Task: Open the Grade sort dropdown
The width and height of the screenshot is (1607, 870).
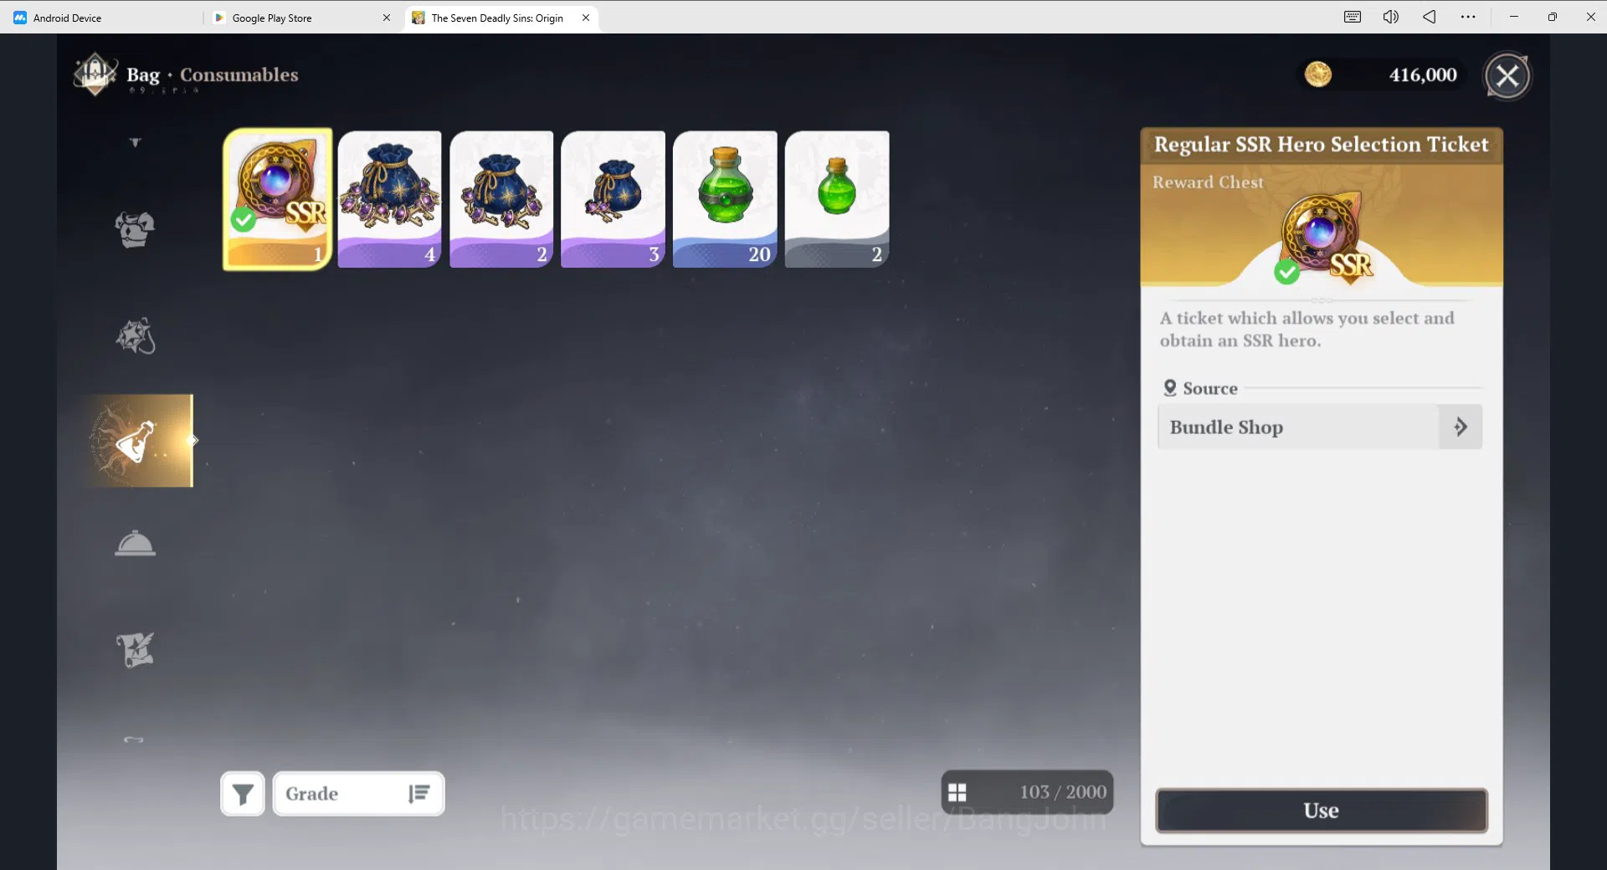Action: coord(358,794)
